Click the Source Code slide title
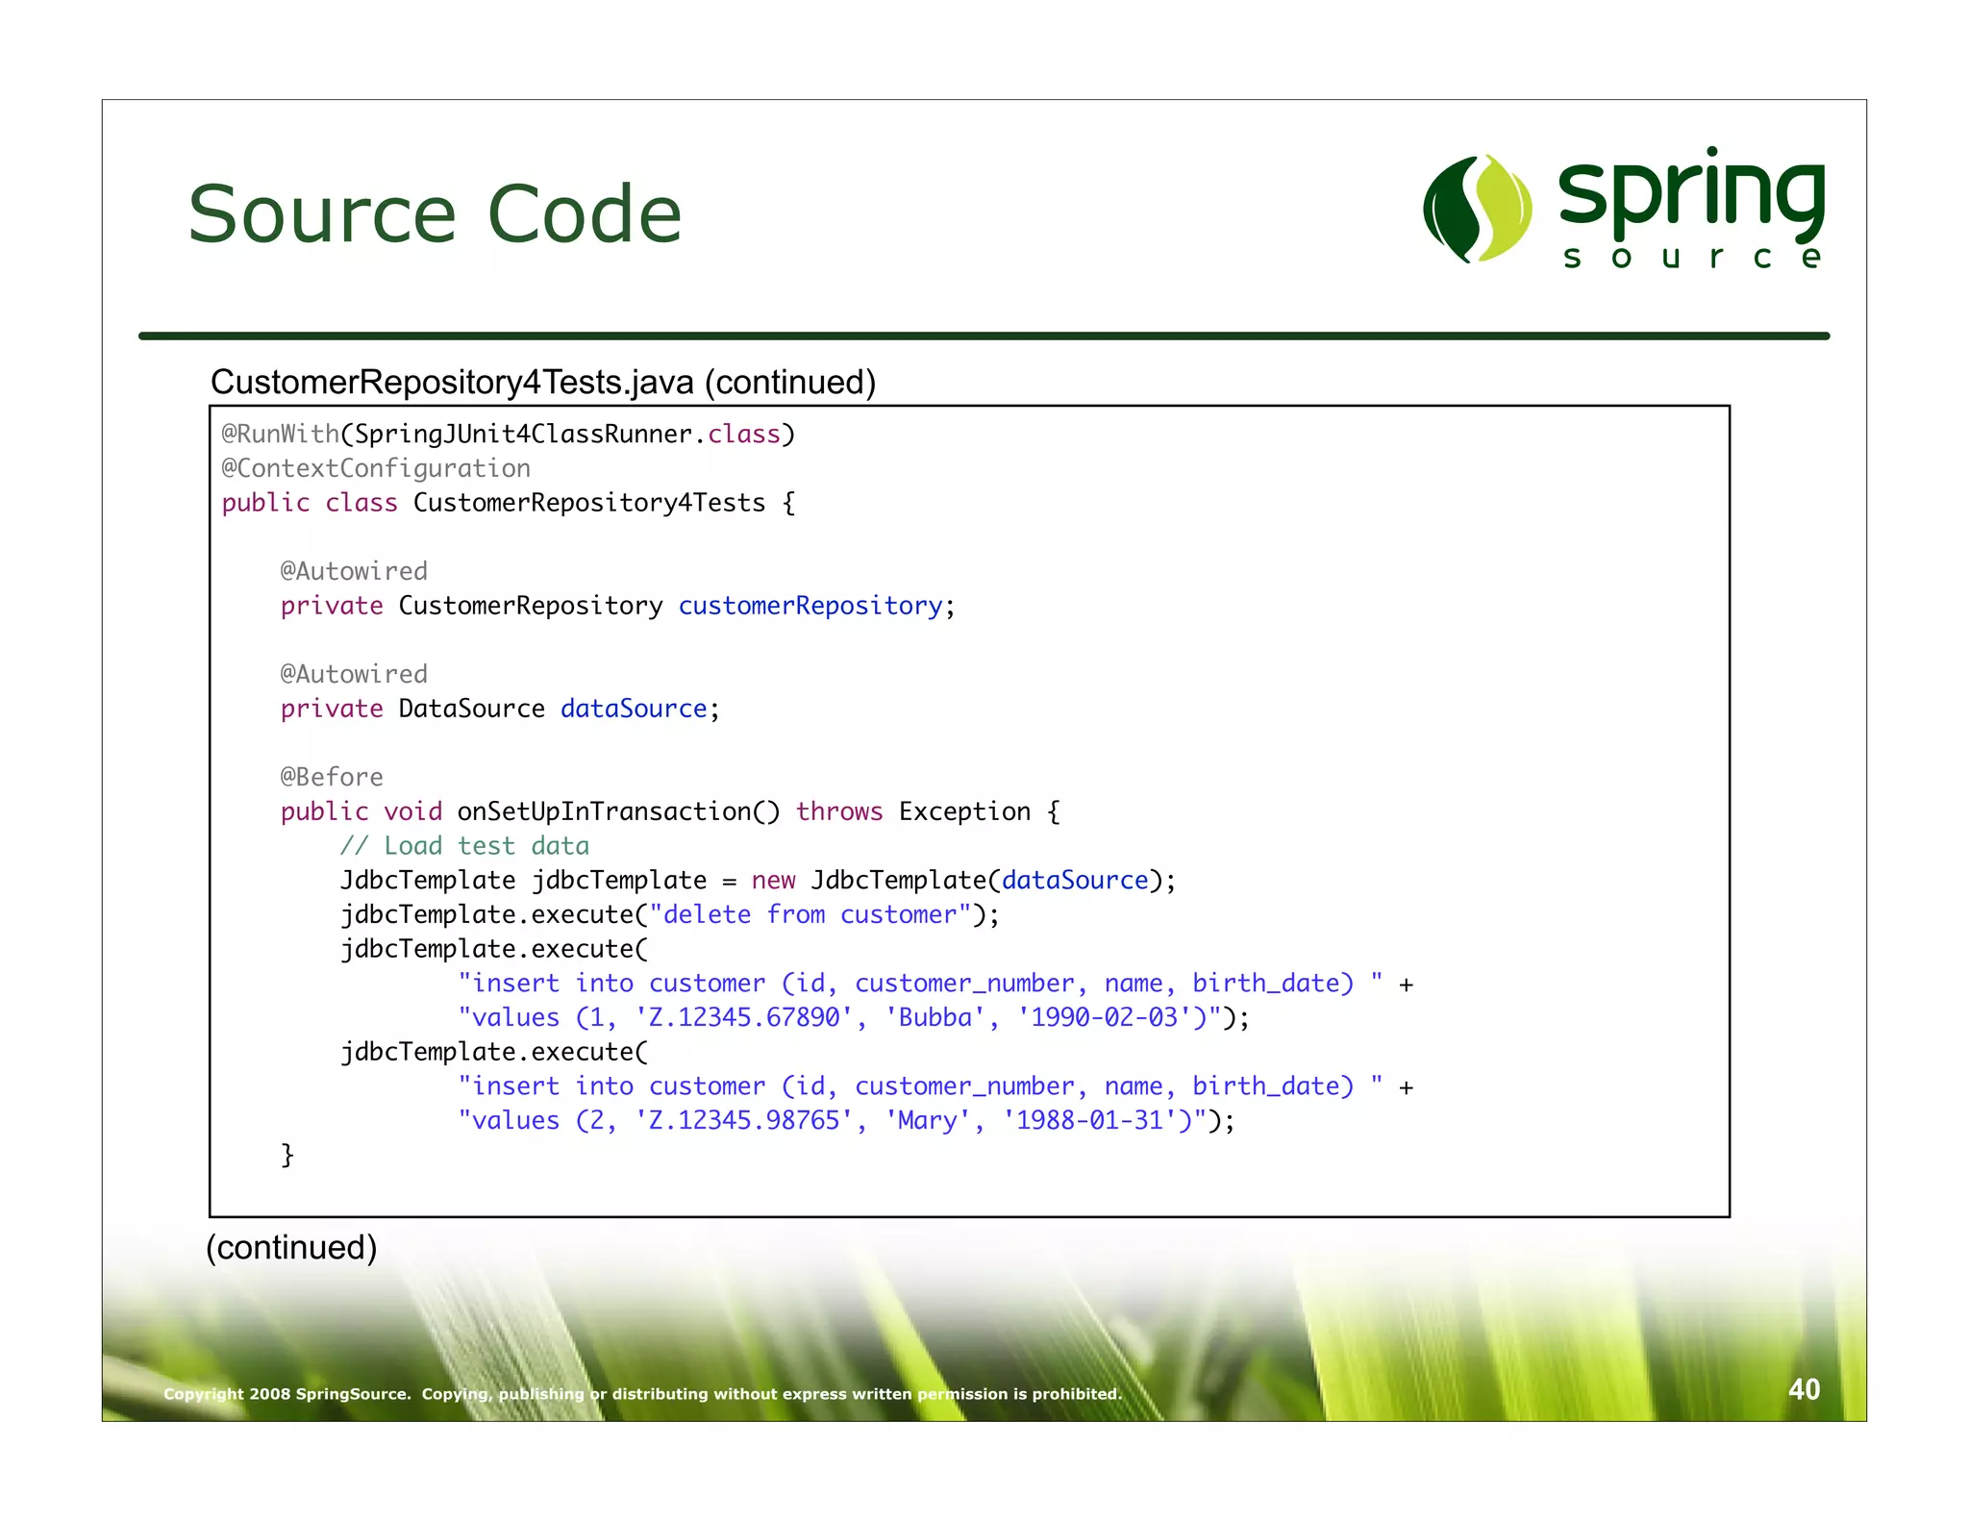The height and width of the screenshot is (1521, 1969). click(x=435, y=213)
